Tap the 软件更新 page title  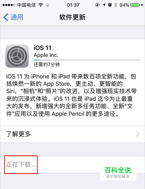tap(72, 17)
